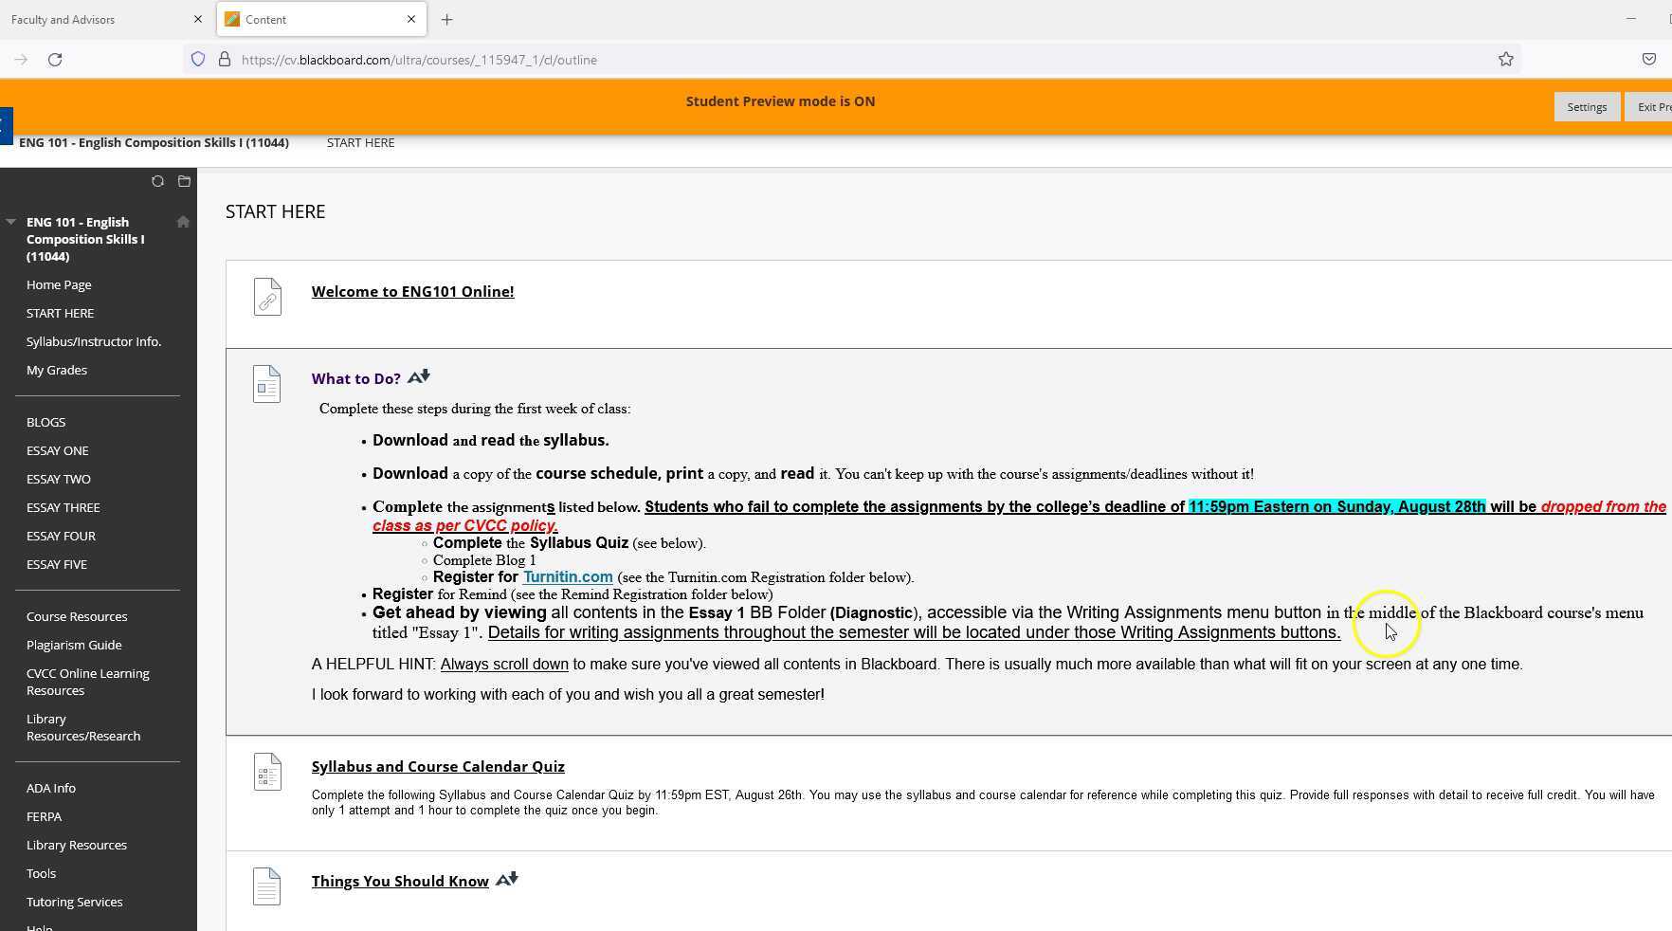The width and height of the screenshot is (1672, 931).
Task: Go to Plagiarism Guide in sidebar
Action: pos(74,645)
